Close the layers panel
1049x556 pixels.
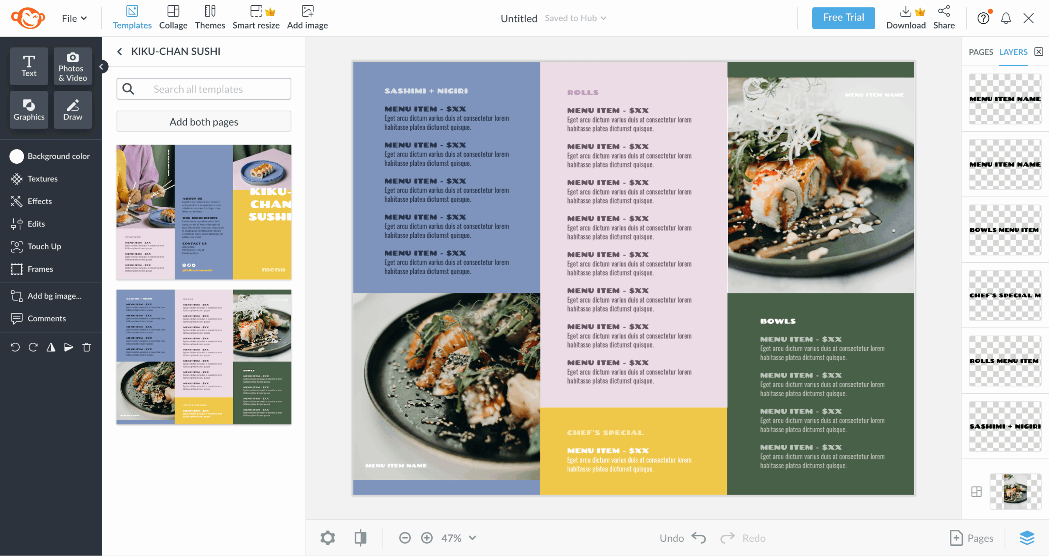[x=1039, y=52]
